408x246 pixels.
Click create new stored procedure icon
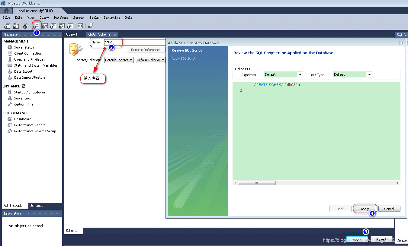[62, 26]
